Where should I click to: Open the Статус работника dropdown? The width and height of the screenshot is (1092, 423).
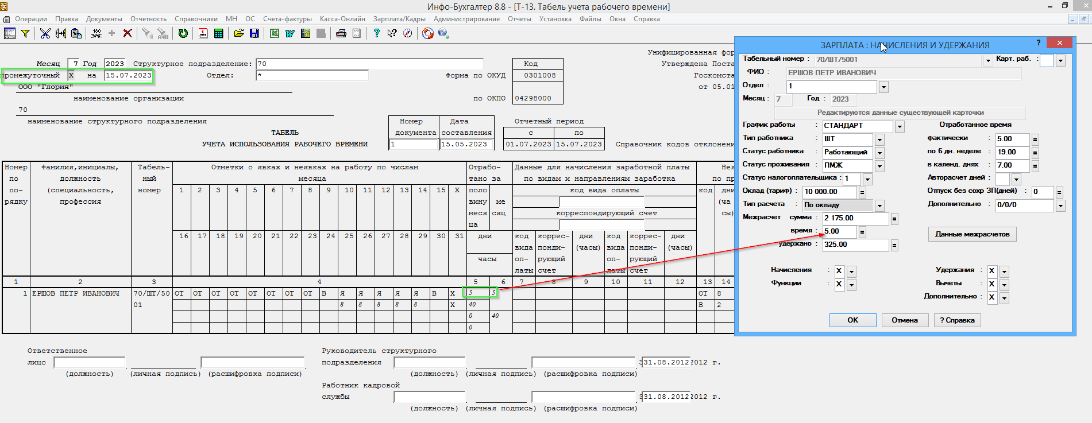pos(879,153)
